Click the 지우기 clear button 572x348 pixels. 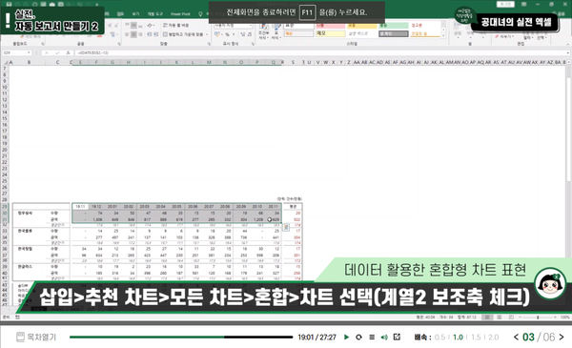click(x=504, y=36)
